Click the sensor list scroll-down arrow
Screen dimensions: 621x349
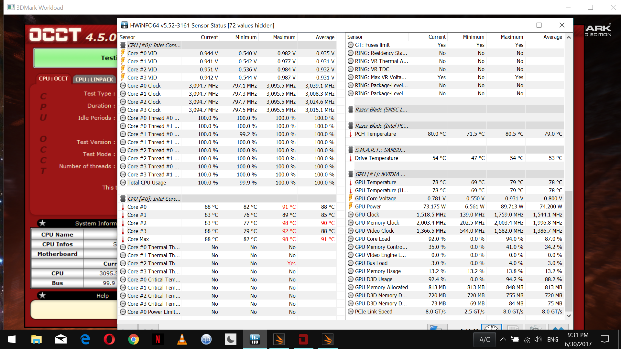click(569, 316)
